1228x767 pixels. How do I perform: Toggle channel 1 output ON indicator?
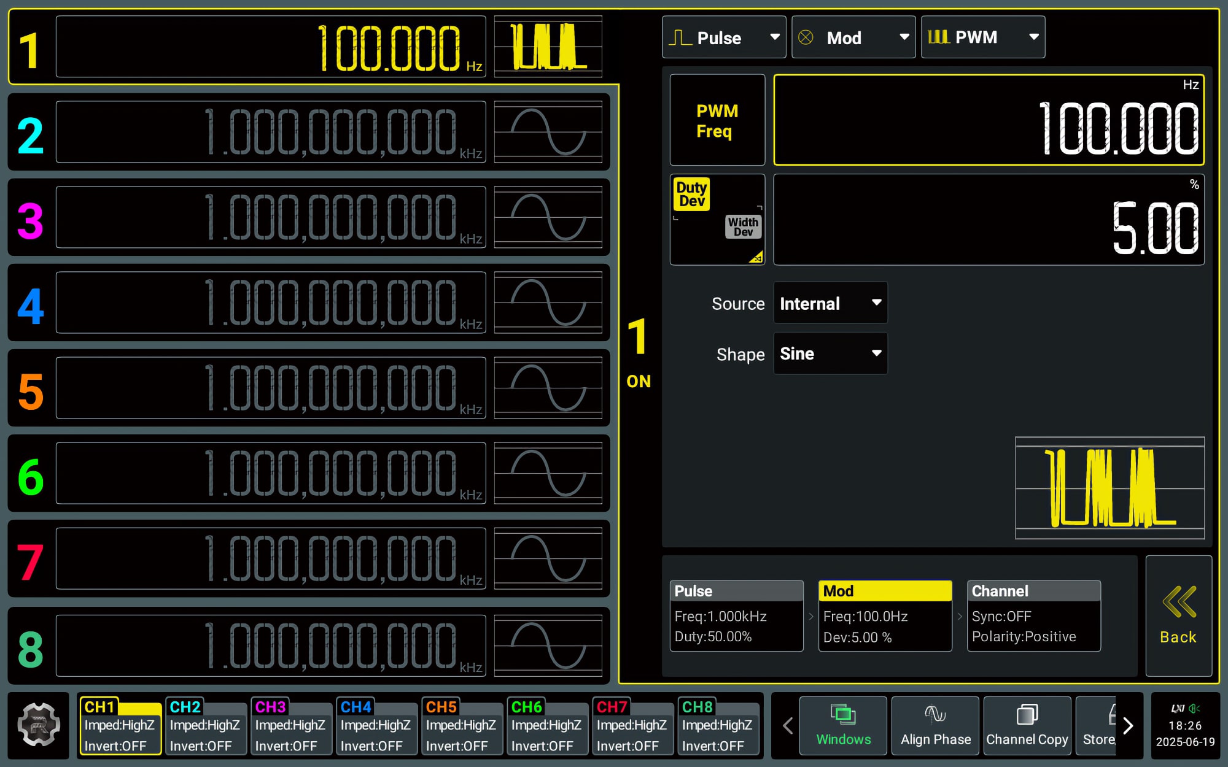(x=639, y=381)
